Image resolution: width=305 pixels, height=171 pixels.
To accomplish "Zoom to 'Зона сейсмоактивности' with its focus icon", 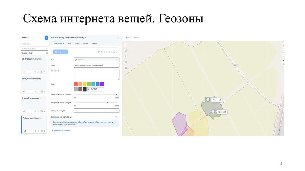I will coord(38,111).
